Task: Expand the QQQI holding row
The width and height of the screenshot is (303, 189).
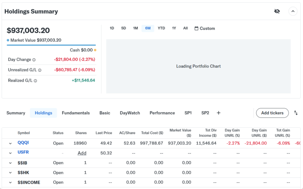Action: pyautogui.click(x=10, y=143)
